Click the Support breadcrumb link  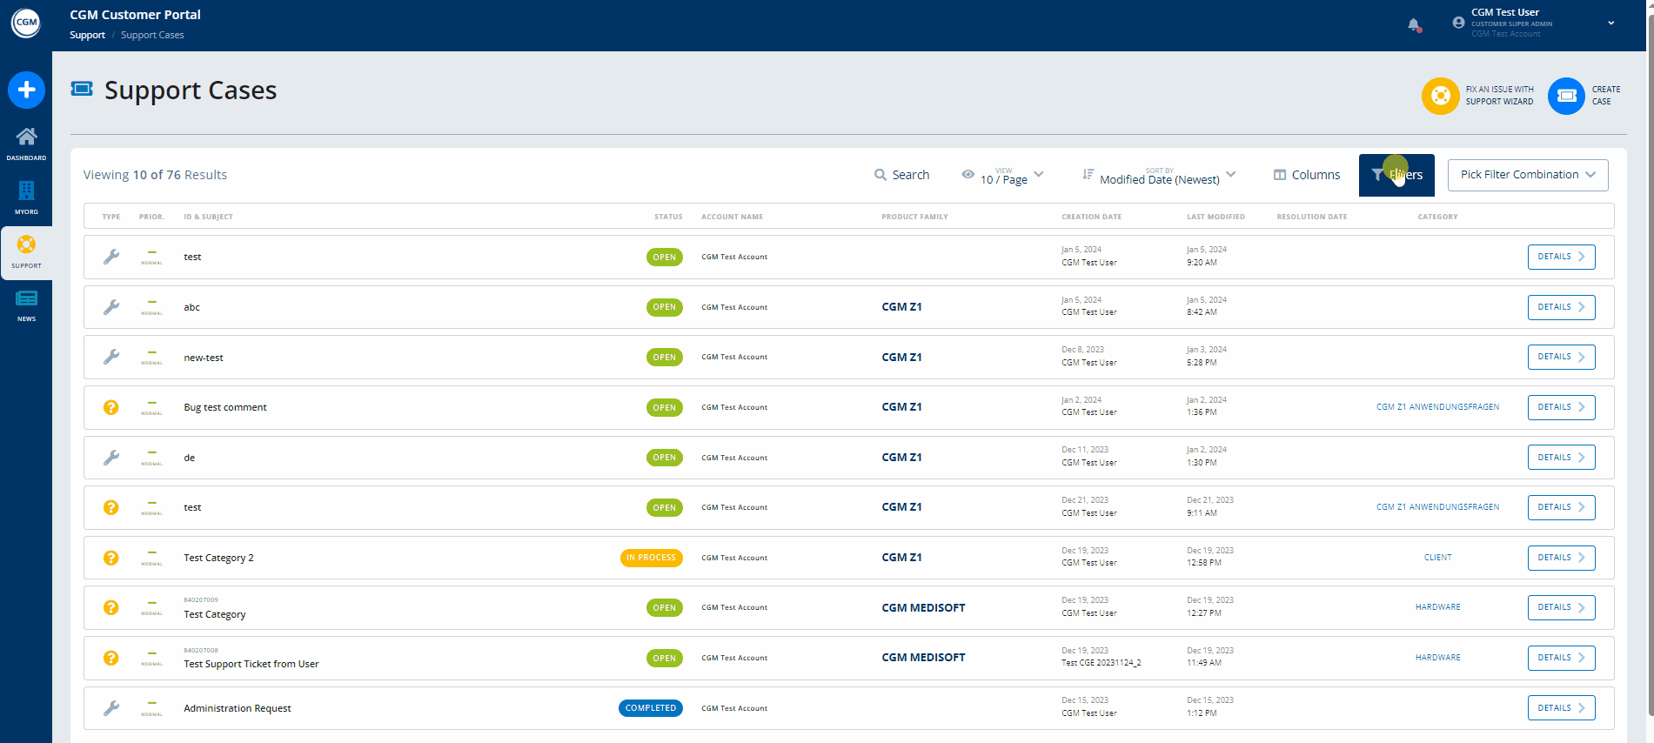(87, 35)
